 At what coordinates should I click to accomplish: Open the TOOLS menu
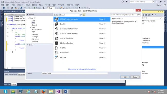pyautogui.click(x=48, y=5)
